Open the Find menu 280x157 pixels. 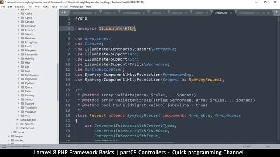(30, 7)
